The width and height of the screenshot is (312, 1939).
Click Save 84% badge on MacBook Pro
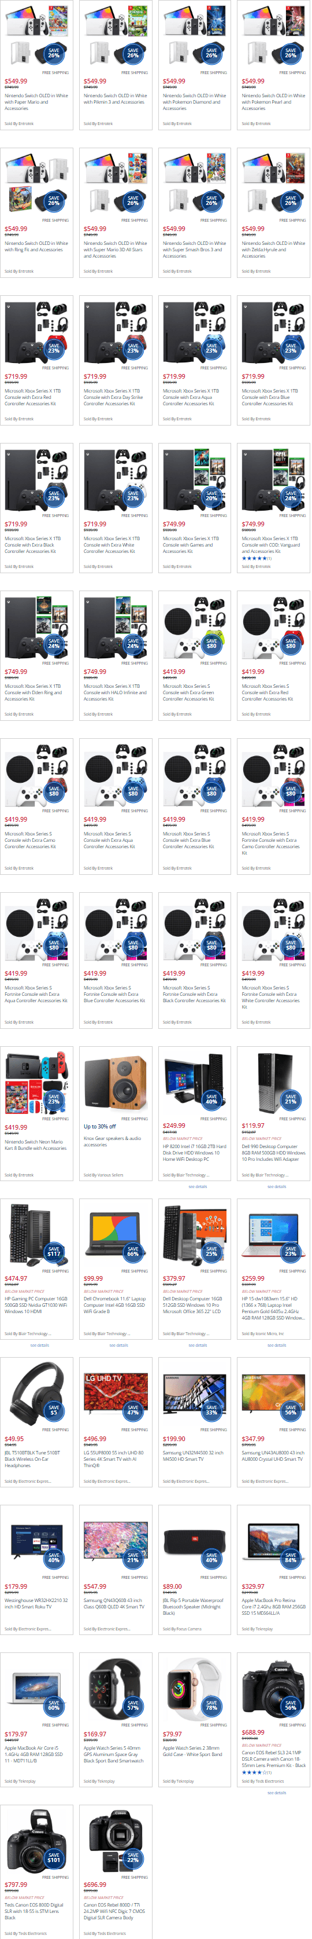[290, 1557]
